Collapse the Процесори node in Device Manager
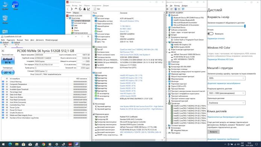Screen dimensions: 261x147 167,103
